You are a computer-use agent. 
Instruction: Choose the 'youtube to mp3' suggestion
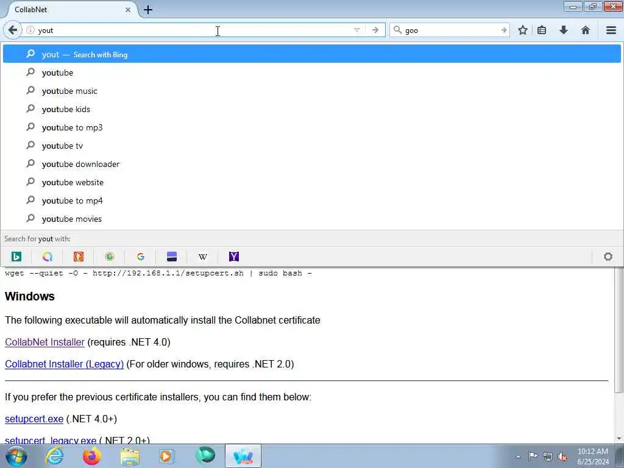311,127
